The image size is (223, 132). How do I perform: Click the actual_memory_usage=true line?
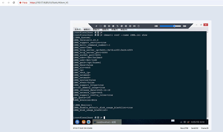pos(89,88)
